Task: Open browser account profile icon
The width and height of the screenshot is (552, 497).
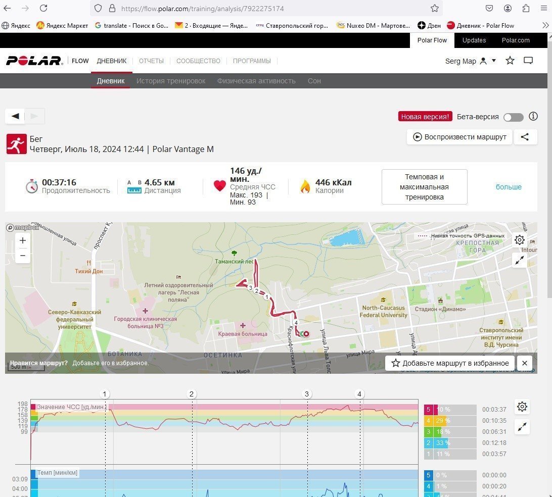Action: [508, 8]
